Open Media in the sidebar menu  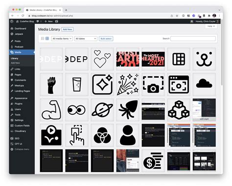click(22, 52)
